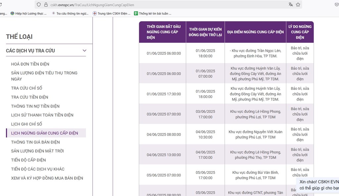Open TIẾN ĐỘ CÁC DỊCH VỤ KHÁC
This screenshot has height=196, width=339.
coord(38,169)
